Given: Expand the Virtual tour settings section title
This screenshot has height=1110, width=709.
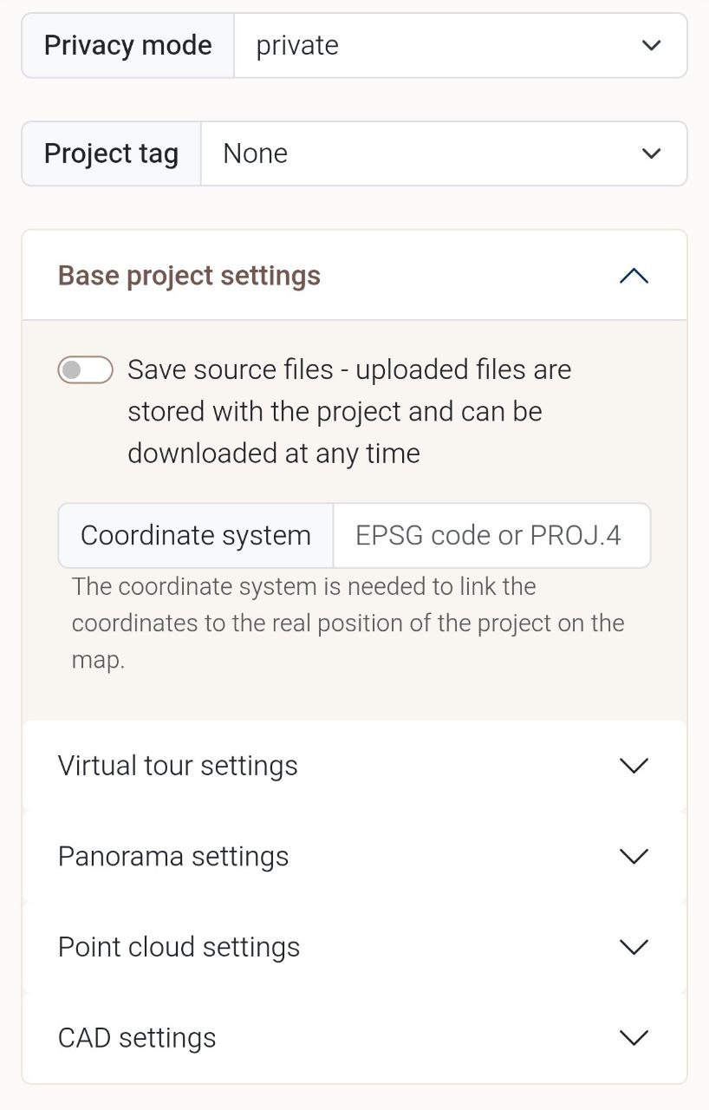Looking at the screenshot, I should 178,766.
